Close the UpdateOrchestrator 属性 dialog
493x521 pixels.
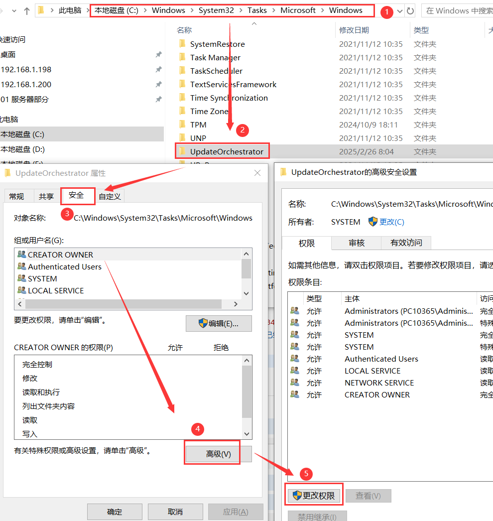[x=257, y=173]
